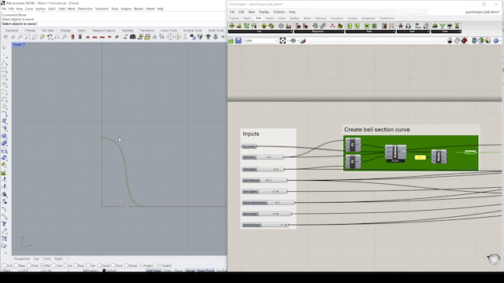Enable the Quad osnap checkbox
The image size is (504, 283).
(x=99, y=266)
